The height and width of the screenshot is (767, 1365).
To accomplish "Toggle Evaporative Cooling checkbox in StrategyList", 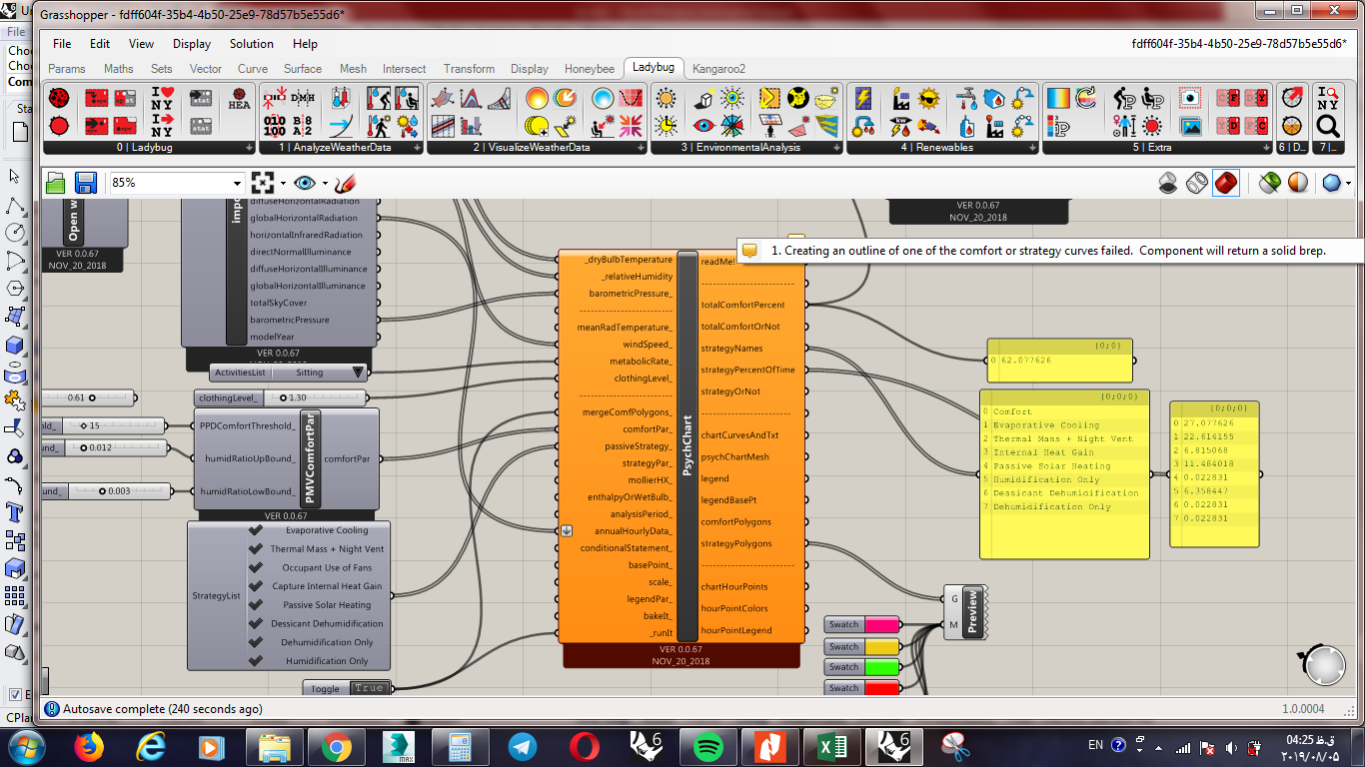I will coord(256,531).
